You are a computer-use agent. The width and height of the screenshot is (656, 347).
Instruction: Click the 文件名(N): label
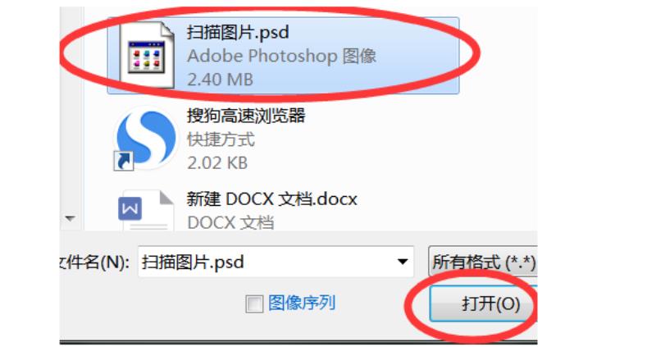[95, 263]
